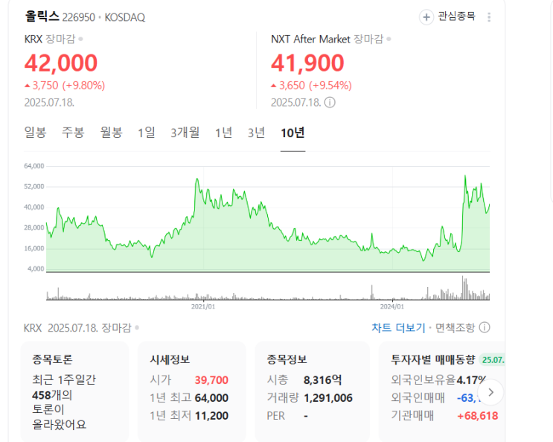This screenshot has height=442, width=553.
Task: Select the 1일 chart period
Action: click(x=147, y=133)
